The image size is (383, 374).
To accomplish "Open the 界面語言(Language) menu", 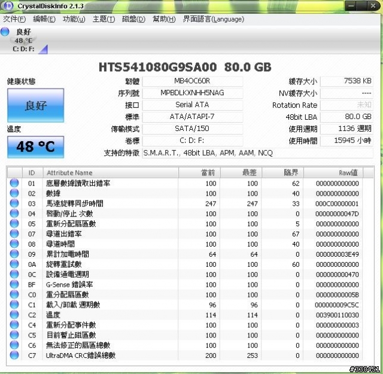I will pyautogui.click(x=214, y=19).
